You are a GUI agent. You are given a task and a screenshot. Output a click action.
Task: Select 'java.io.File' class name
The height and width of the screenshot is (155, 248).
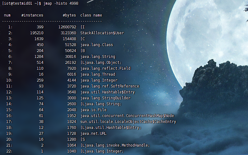[x=93, y=110]
